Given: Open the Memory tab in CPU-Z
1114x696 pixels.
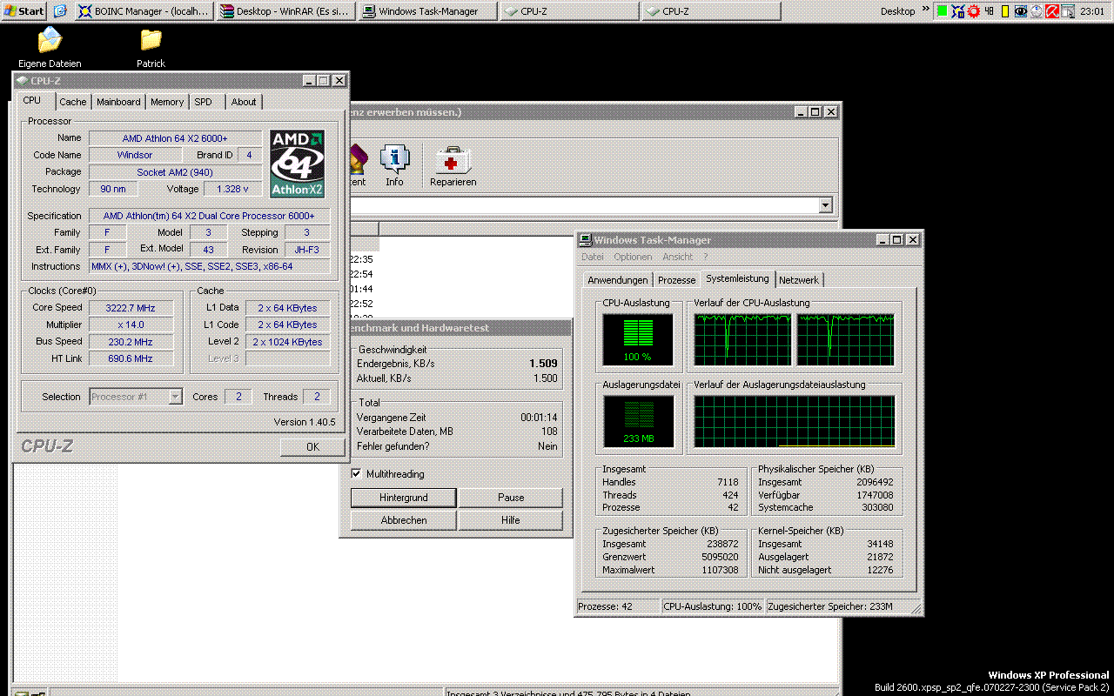Looking at the screenshot, I should (x=167, y=102).
